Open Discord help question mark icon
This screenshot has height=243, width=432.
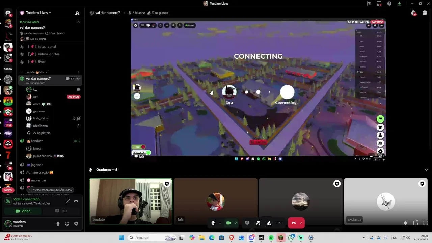pyautogui.click(x=389, y=4)
